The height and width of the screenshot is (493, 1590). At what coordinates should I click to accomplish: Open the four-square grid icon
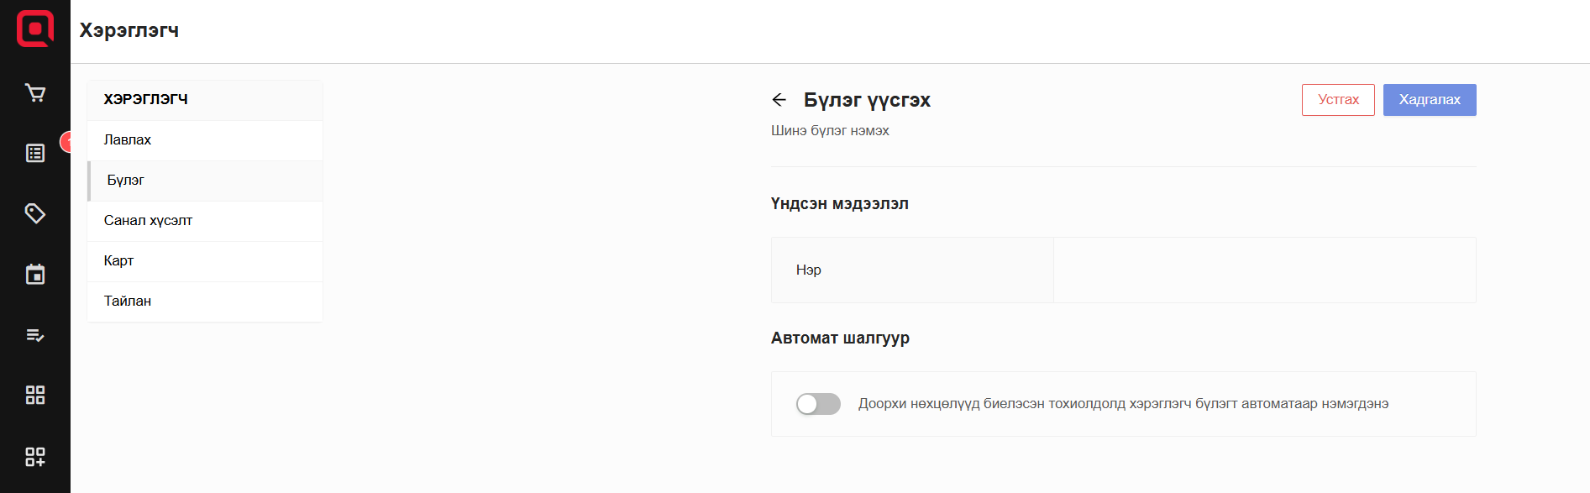pyautogui.click(x=35, y=396)
